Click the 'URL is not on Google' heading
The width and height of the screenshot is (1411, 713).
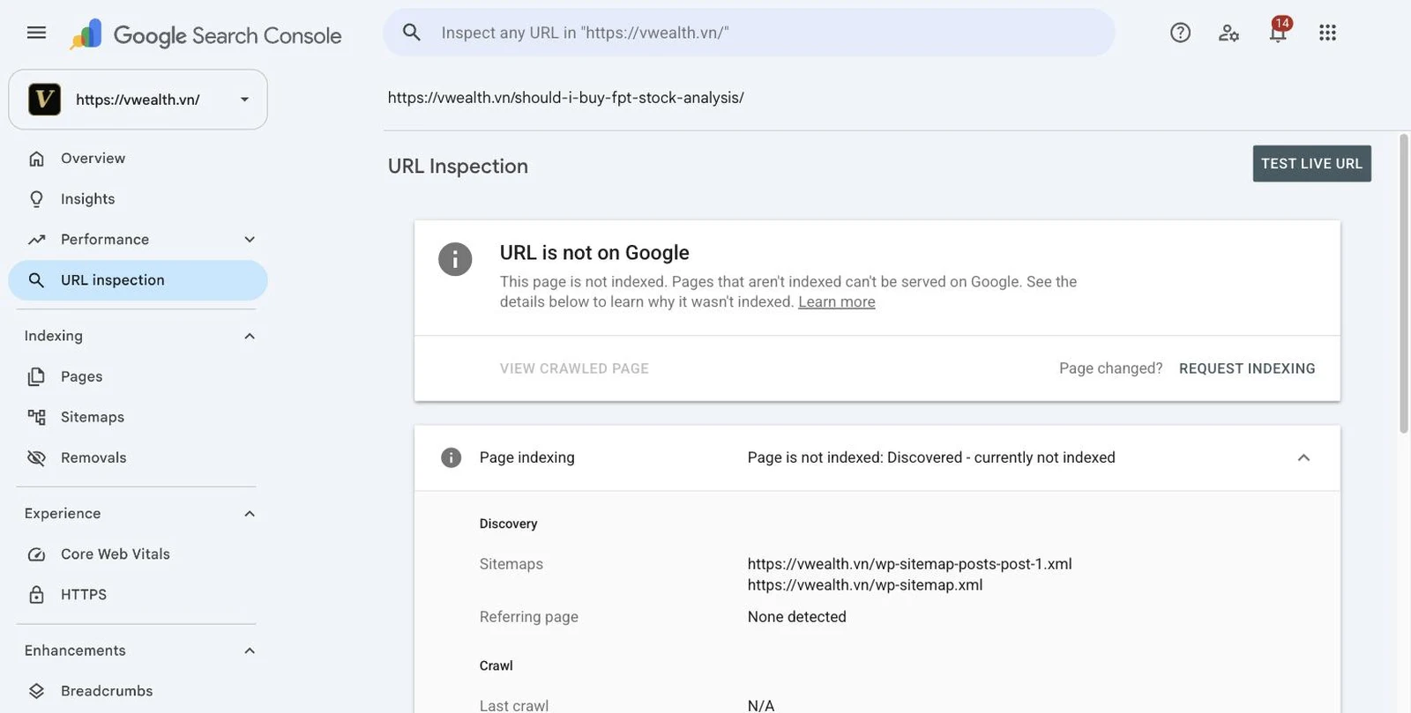point(594,253)
